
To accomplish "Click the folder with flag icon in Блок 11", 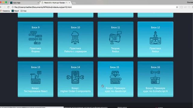I will [x=115, y=37].
